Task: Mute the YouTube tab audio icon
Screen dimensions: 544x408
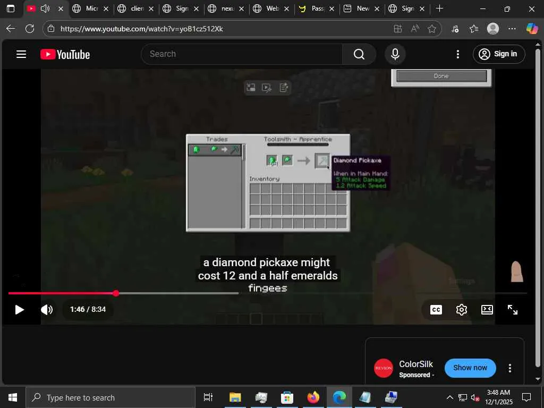Action: [x=45, y=8]
